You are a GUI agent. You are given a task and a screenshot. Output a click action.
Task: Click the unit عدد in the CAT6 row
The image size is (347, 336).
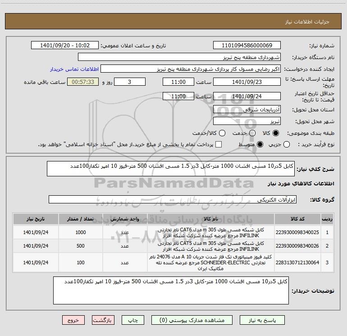coord(125,233)
